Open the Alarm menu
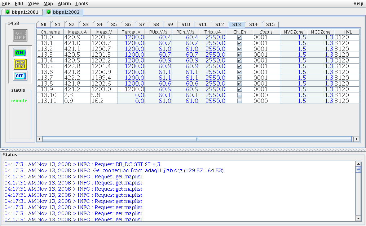 click(x=64, y=4)
